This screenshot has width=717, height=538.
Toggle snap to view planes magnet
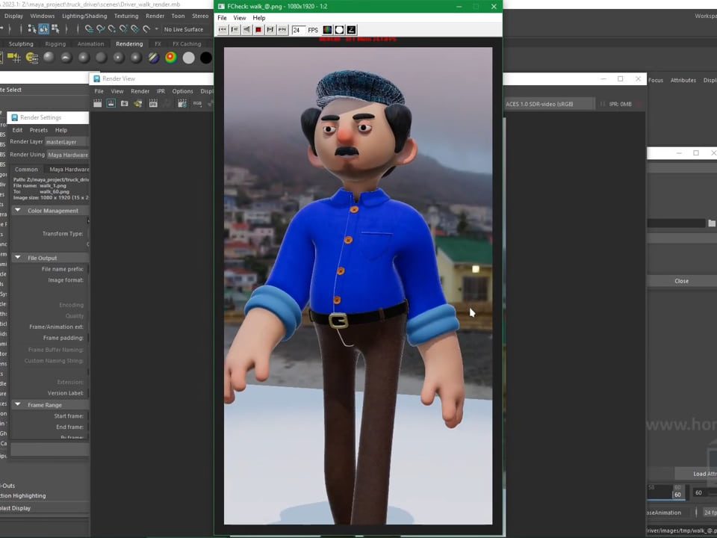(134, 29)
